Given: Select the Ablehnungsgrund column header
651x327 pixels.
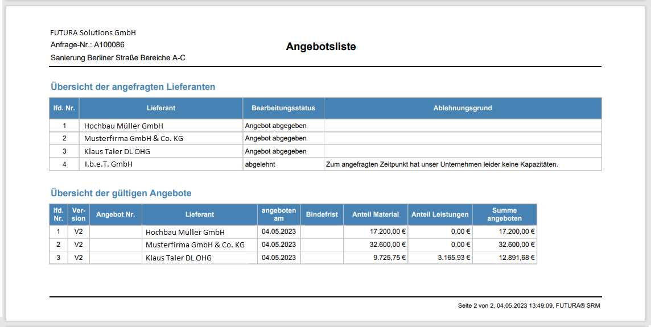Looking at the screenshot, I should [x=462, y=108].
